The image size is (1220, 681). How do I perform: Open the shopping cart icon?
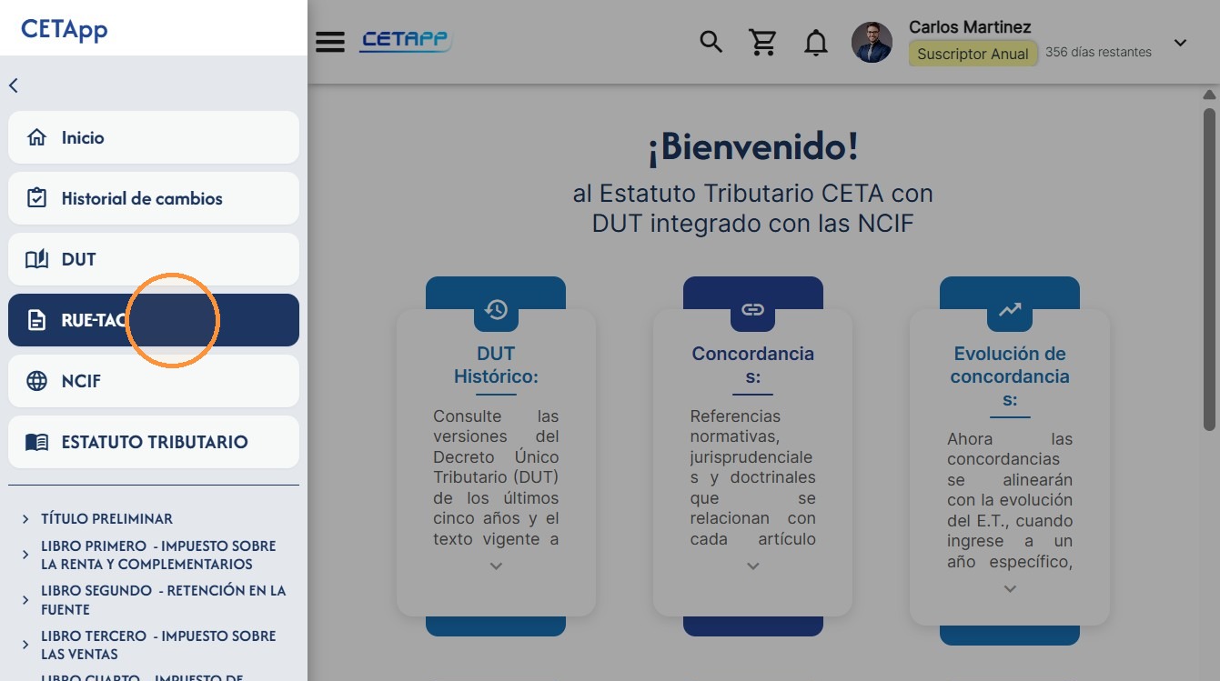point(762,42)
